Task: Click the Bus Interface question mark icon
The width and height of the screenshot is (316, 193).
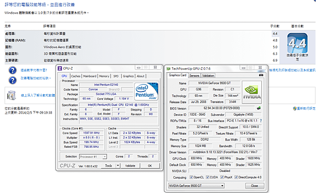Action: [x=261, y=121]
